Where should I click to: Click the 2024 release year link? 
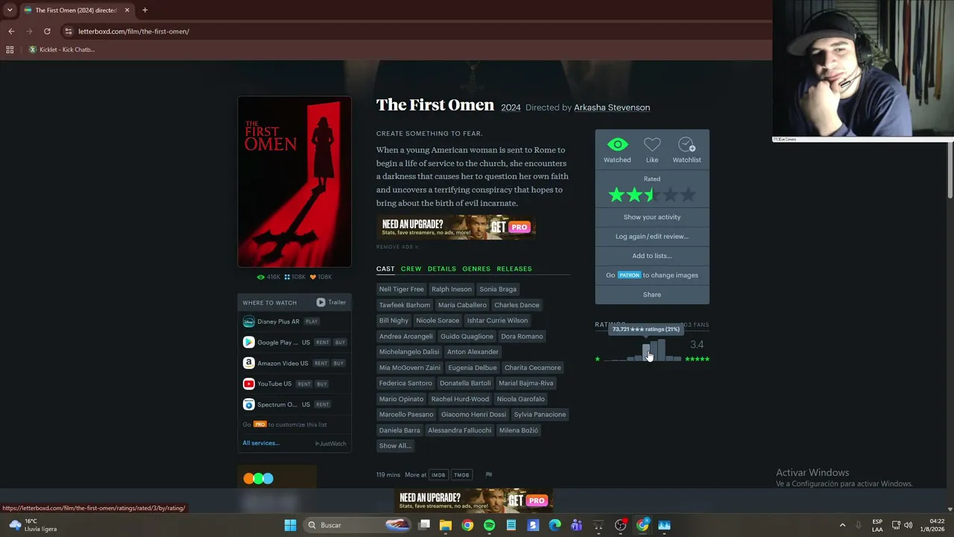(x=511, y=107)
